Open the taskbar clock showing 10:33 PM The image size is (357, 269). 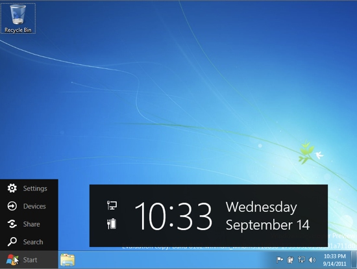pos(335,260)
